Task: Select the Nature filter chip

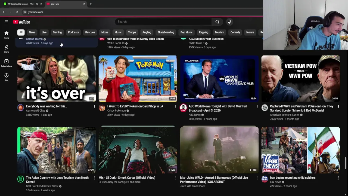Action: pos(250,32)
